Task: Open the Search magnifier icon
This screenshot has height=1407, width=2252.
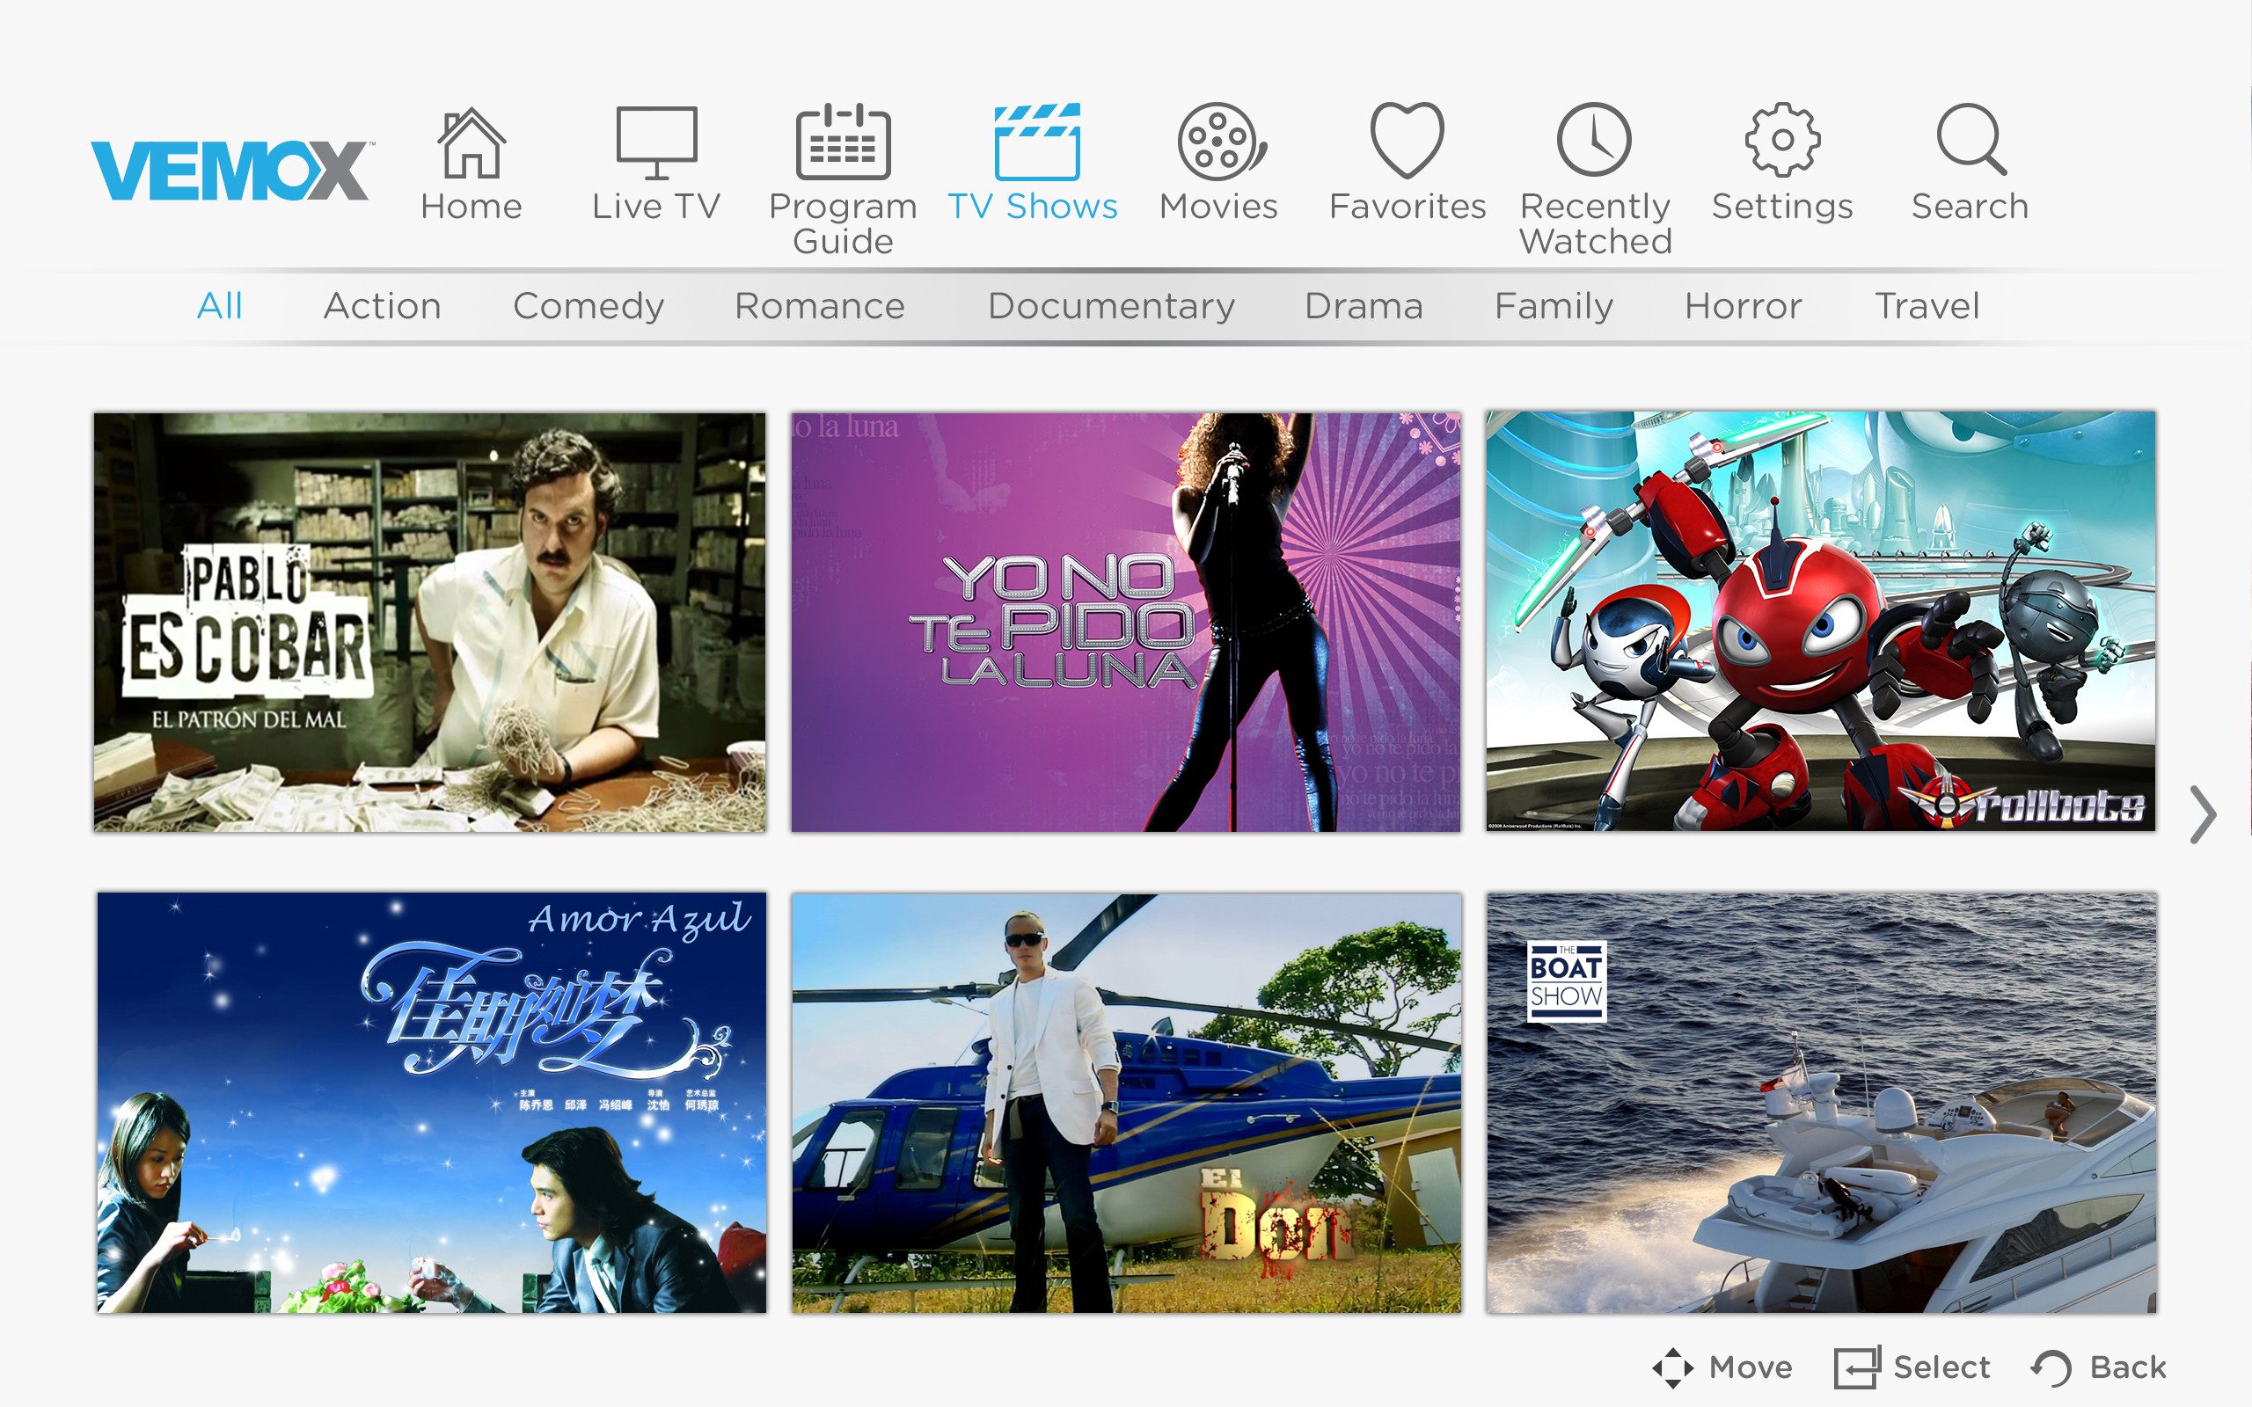Action: (x=1971, y=140)
